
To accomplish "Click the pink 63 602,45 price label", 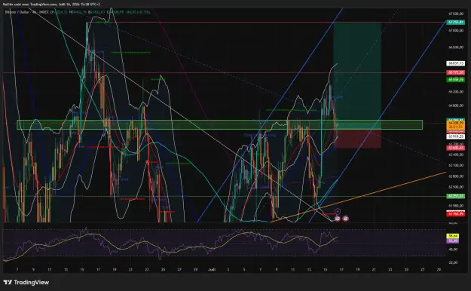I will click(x=455, y=148).
